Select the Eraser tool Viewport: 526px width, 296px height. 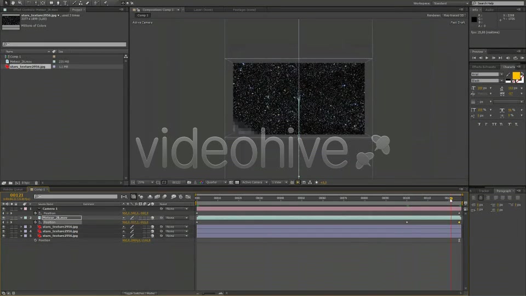click(88, 3)
